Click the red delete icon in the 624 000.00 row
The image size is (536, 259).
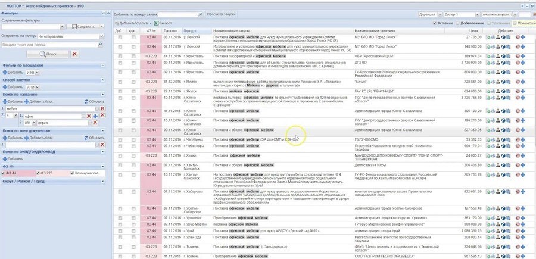click(x=518, y=92)
